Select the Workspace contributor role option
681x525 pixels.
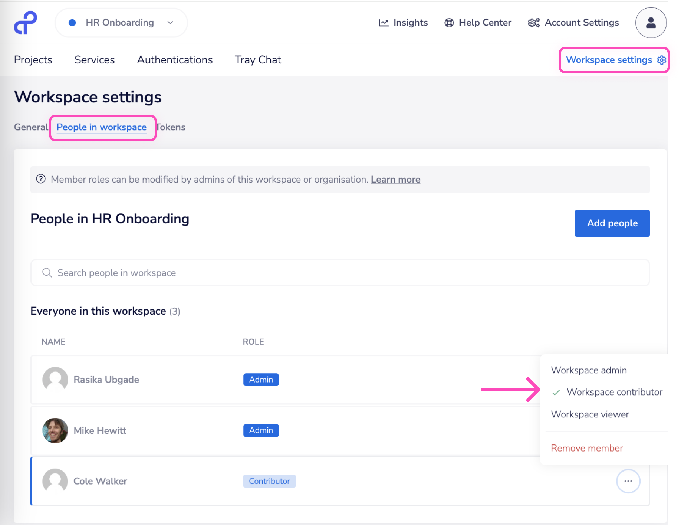[614, 392]
